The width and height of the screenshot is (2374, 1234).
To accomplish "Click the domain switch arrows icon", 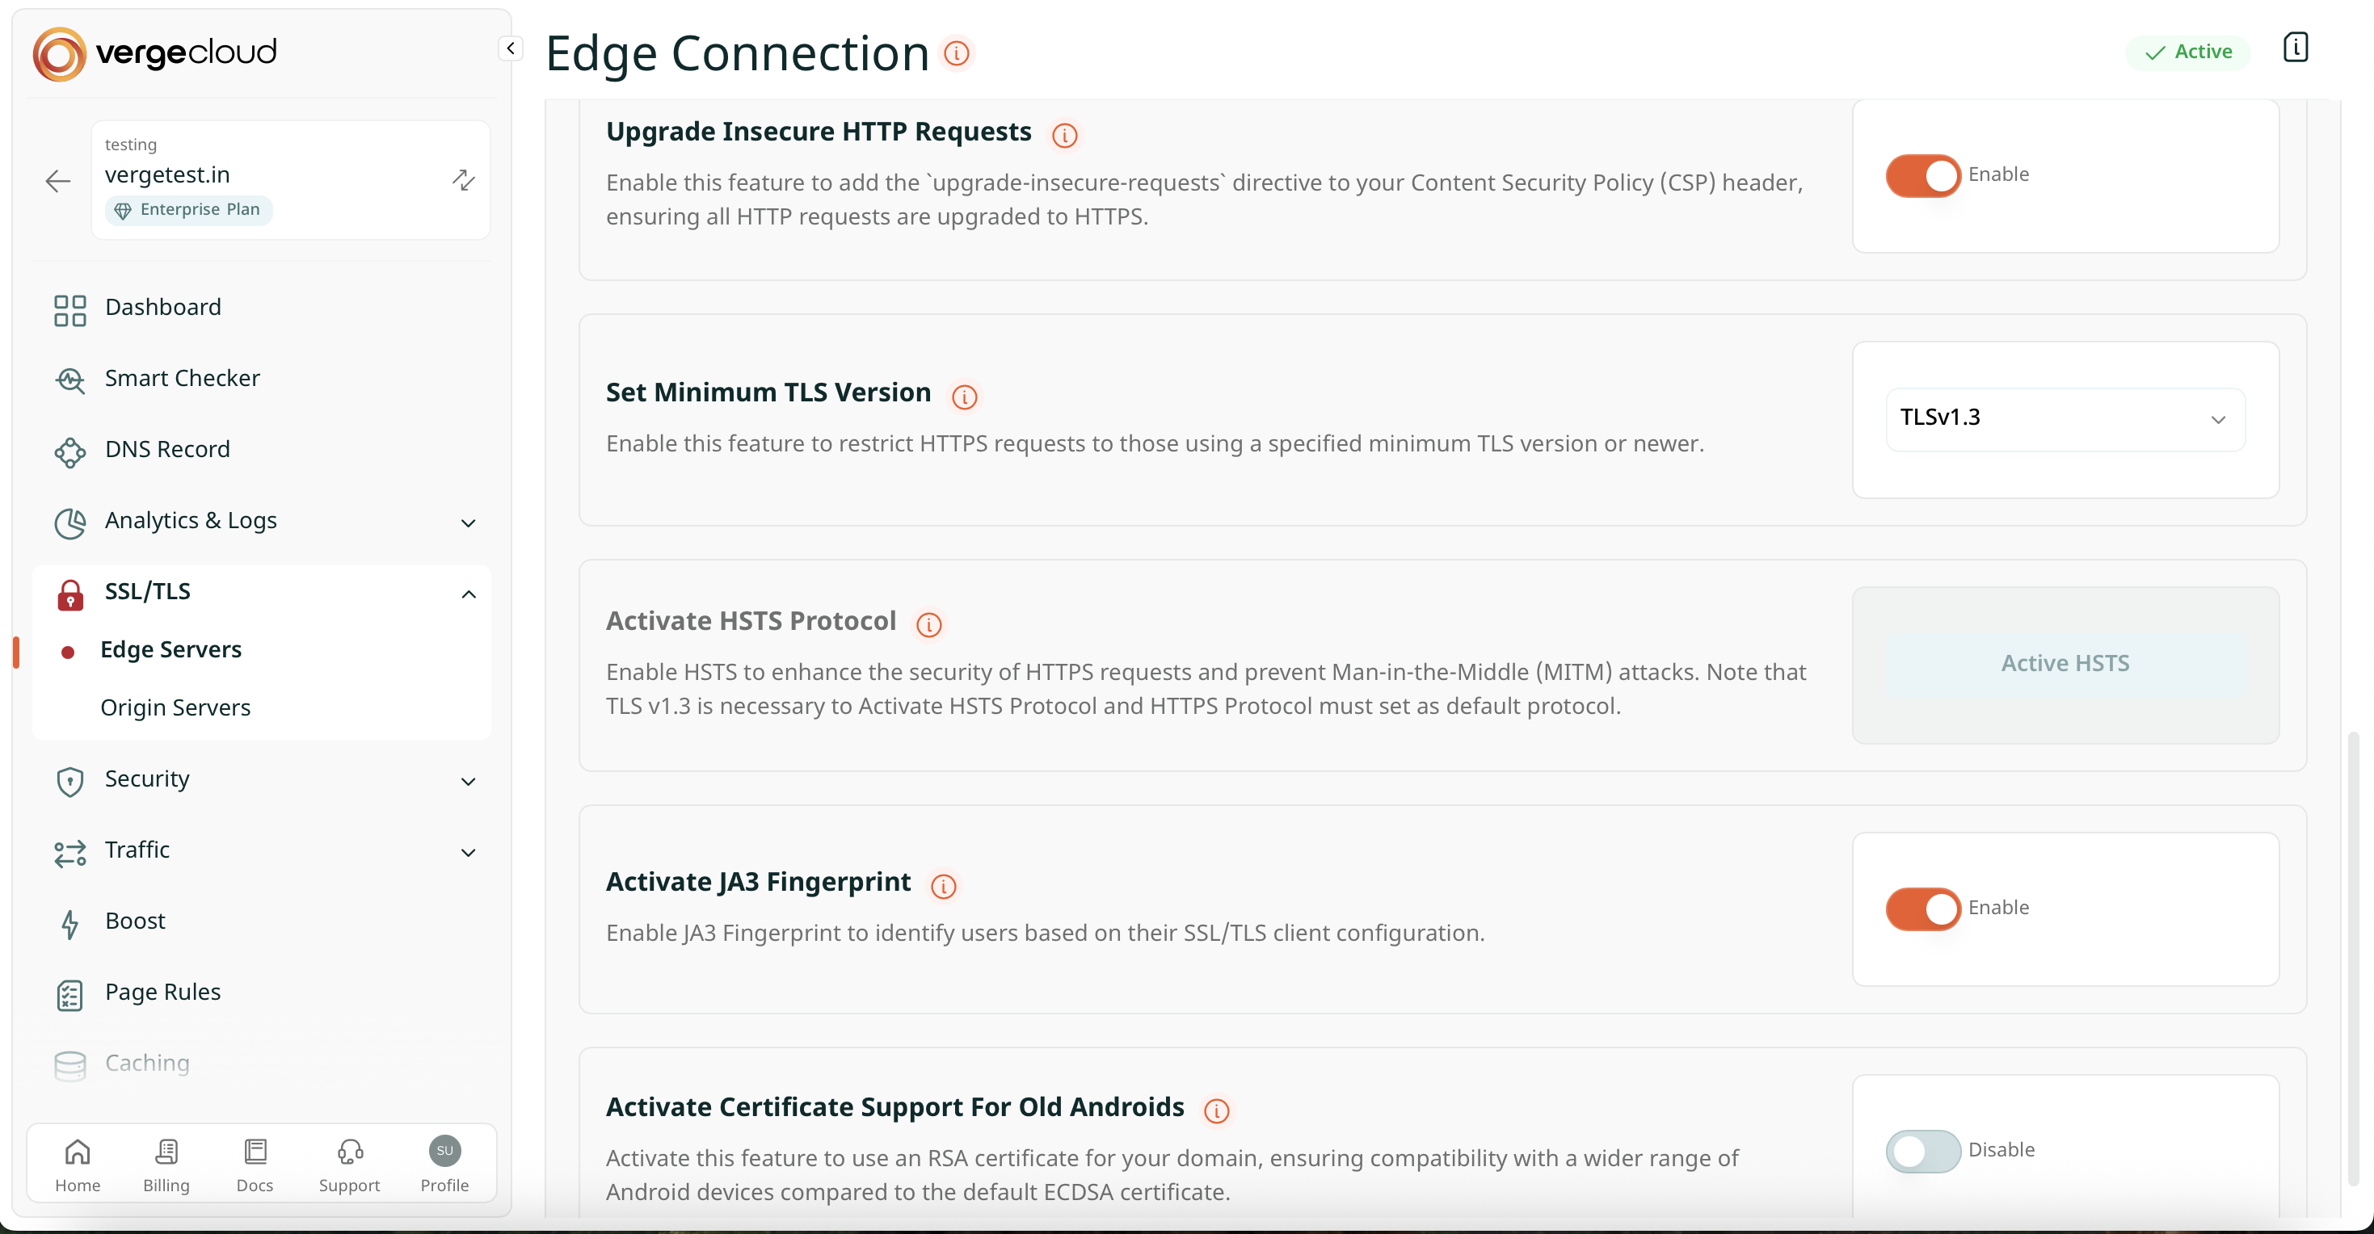I will click(x=464, y=179).
